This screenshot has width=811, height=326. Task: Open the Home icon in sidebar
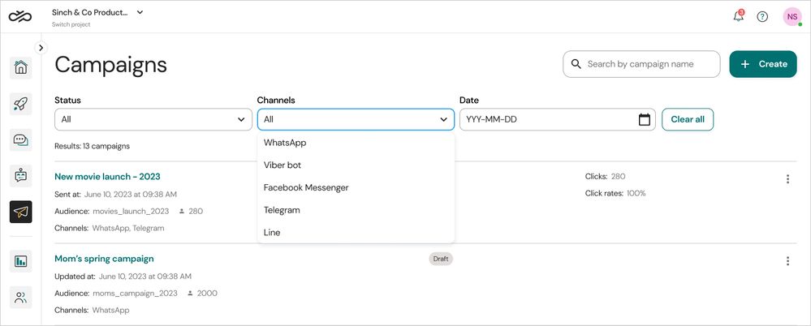click(x=21, y=67)
